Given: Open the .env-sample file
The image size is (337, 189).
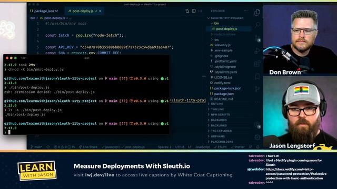Looking at the screenshot, I should [x=223, y=50].
